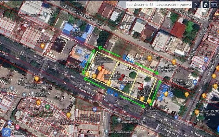Clear the search box with X
219x137 pixels.
pos(196,4)
